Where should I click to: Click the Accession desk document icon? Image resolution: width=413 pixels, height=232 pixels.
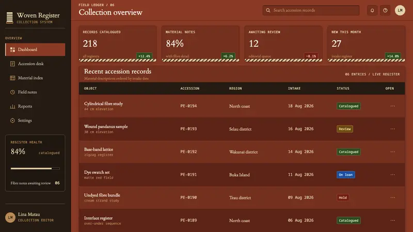tap(12, 63)
